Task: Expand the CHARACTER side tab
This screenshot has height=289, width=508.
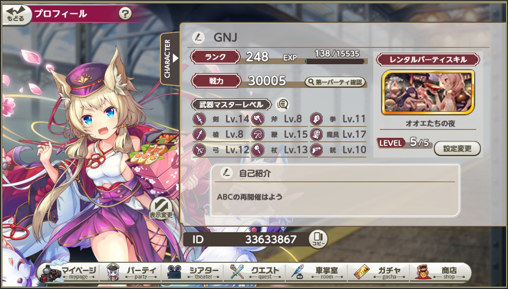Action: 170,58
